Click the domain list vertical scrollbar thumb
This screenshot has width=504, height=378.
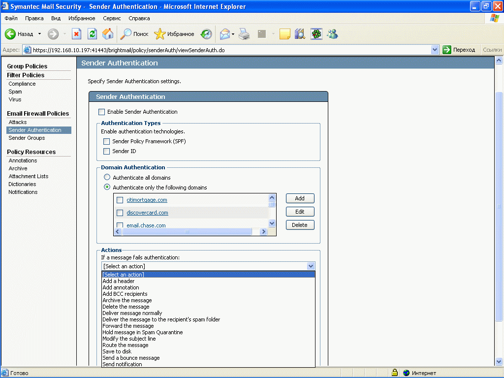(x=272, y=204)
